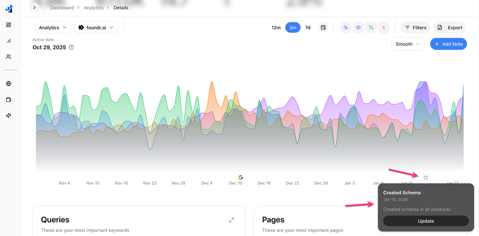Toggle the purple eye impressions metric
This screenshot has height=236, width=479.
click(358, 27)
